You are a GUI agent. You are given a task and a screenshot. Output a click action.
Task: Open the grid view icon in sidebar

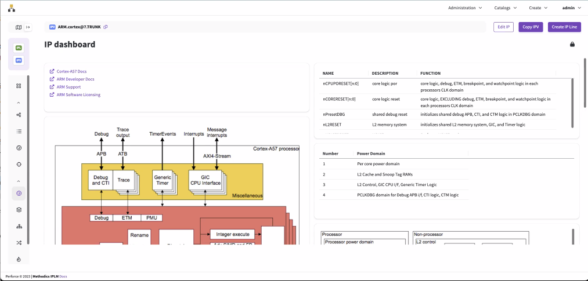(x=19, y=86)
